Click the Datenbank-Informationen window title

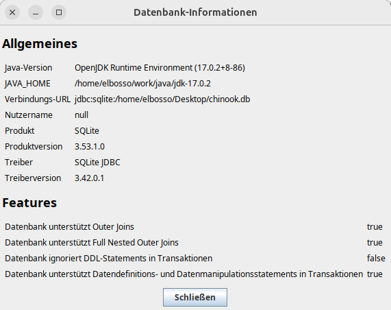(195, 12)
